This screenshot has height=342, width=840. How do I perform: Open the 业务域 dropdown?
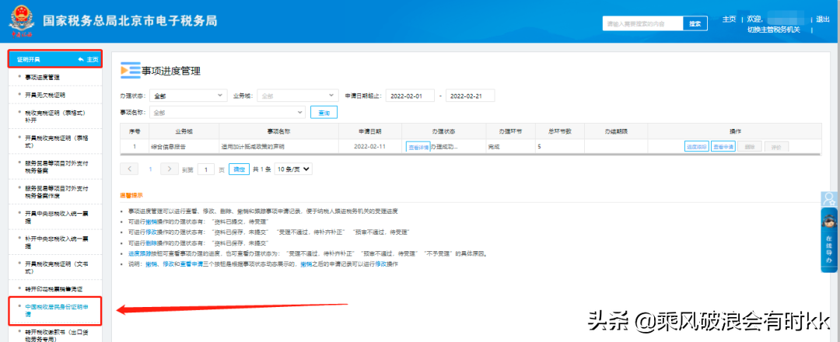tap(297, 96)
